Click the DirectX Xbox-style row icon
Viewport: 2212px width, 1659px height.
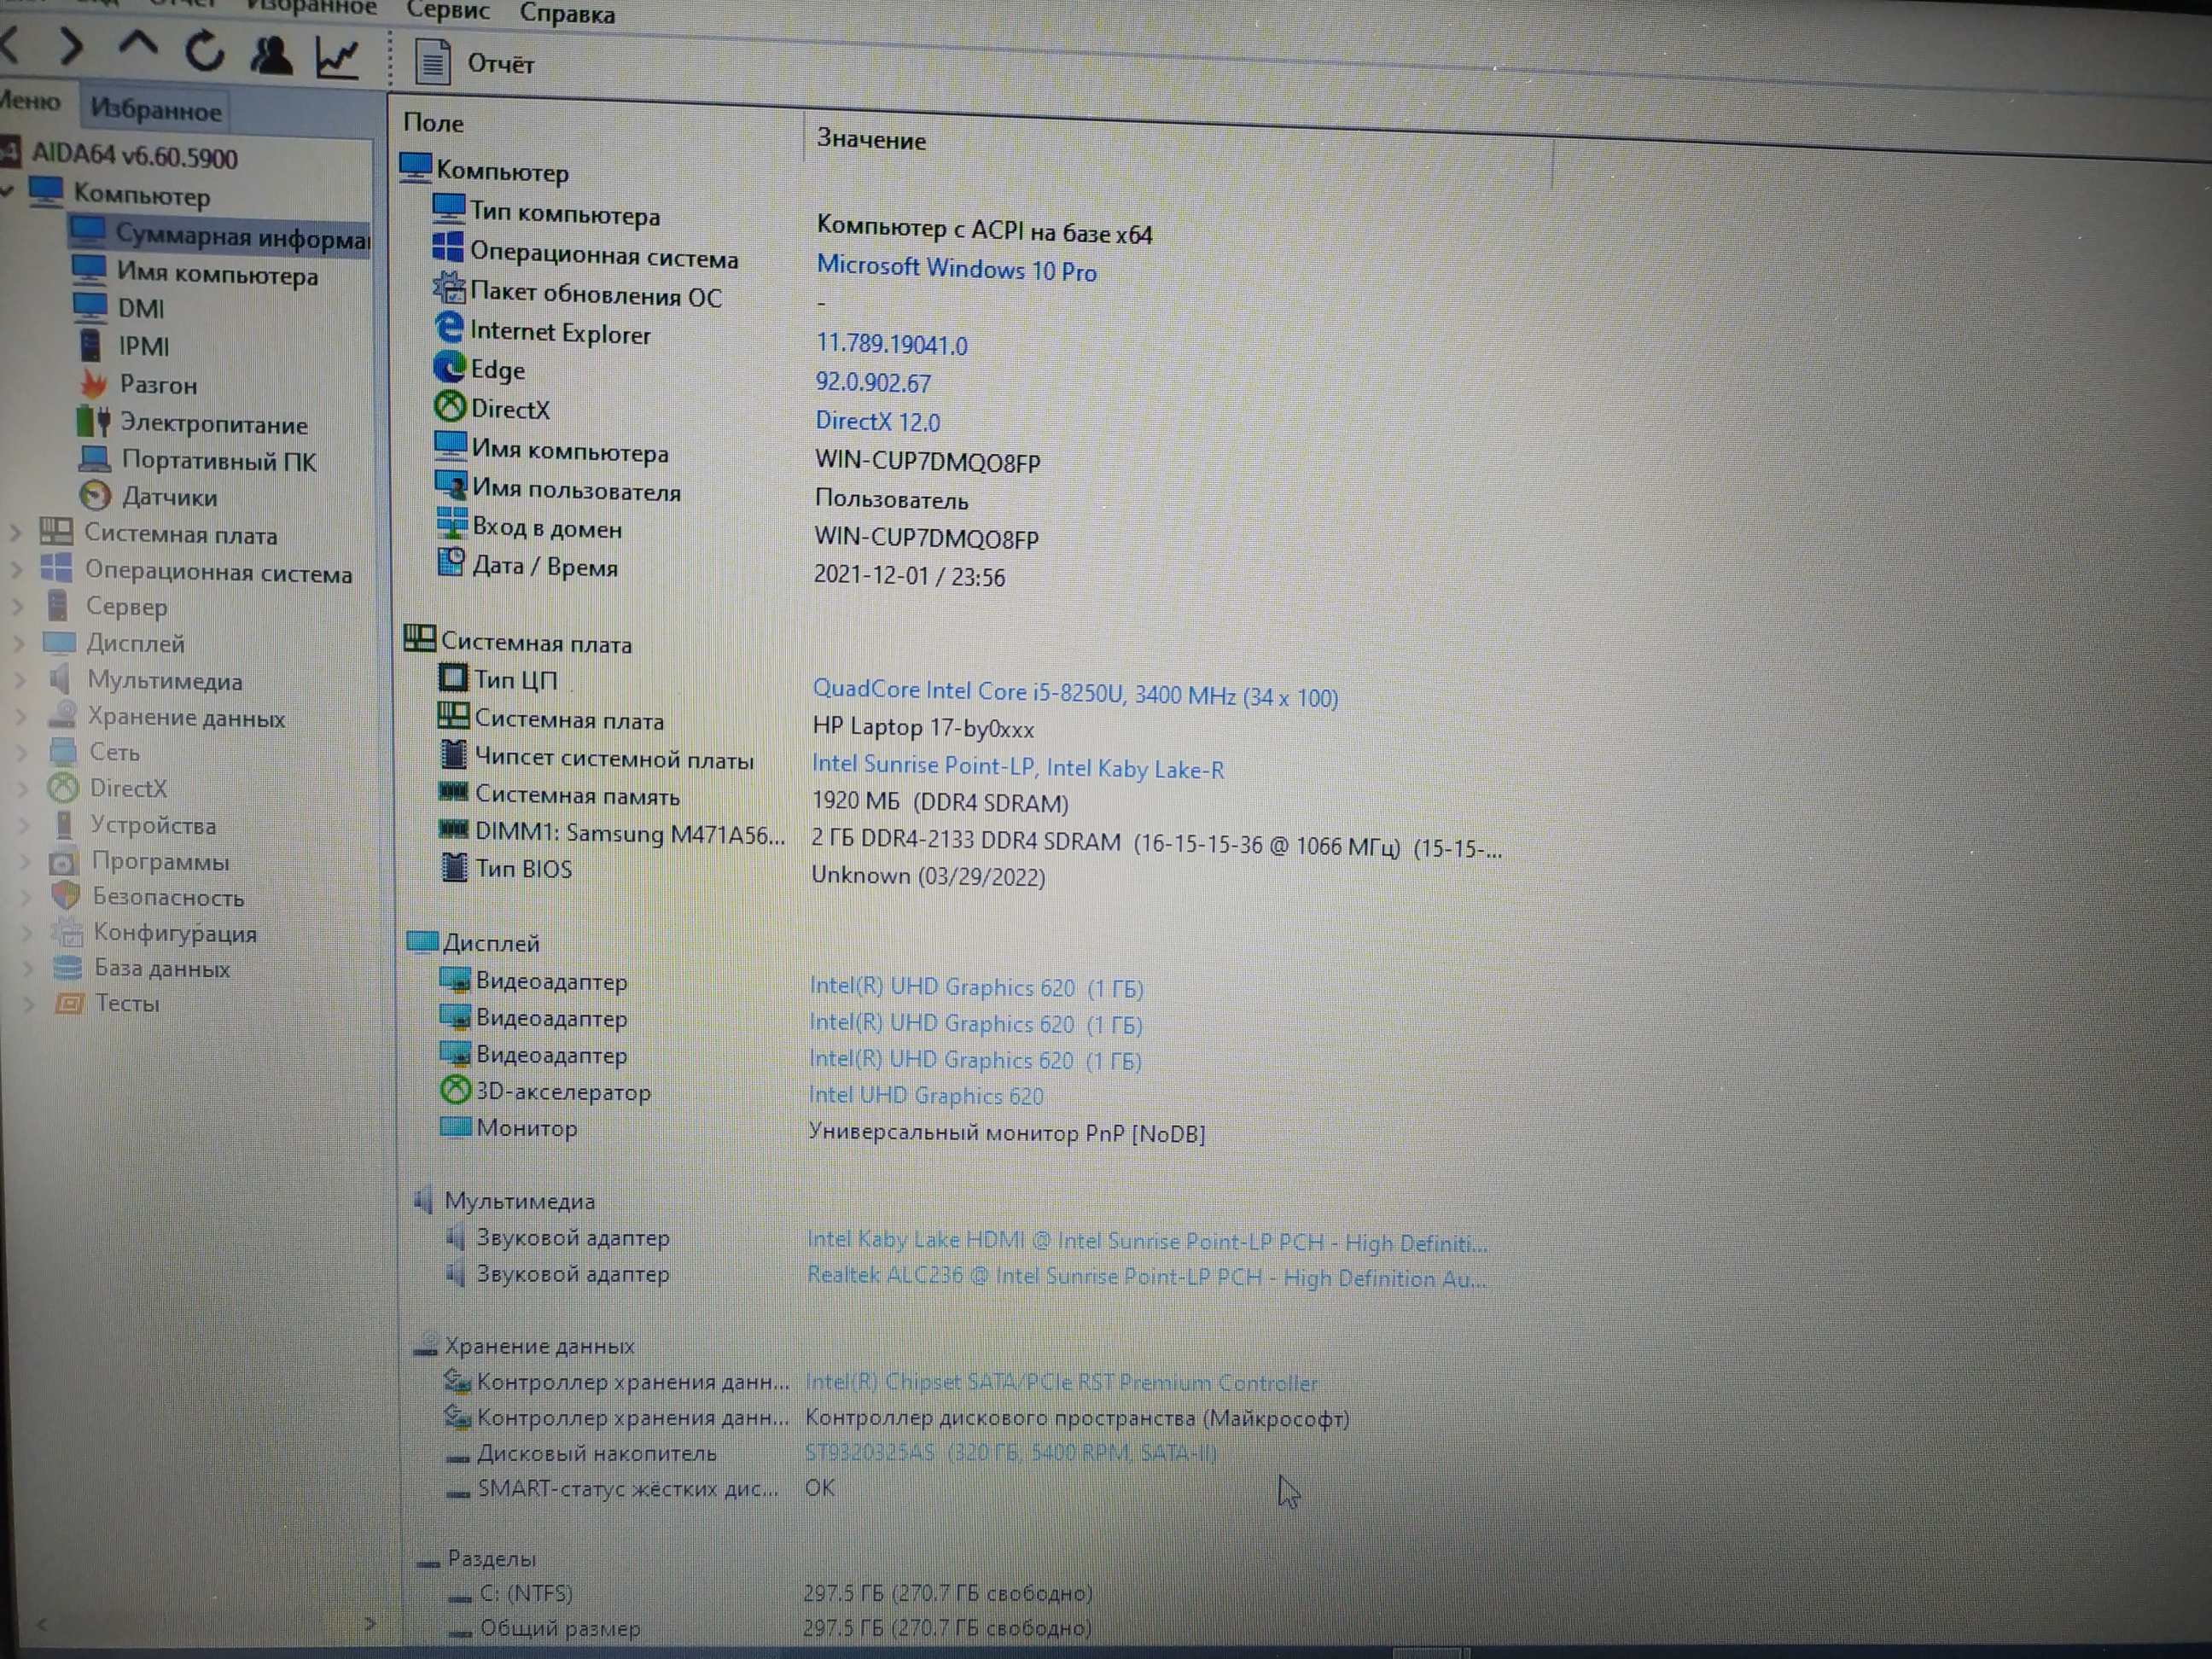[x=450, y=406]
